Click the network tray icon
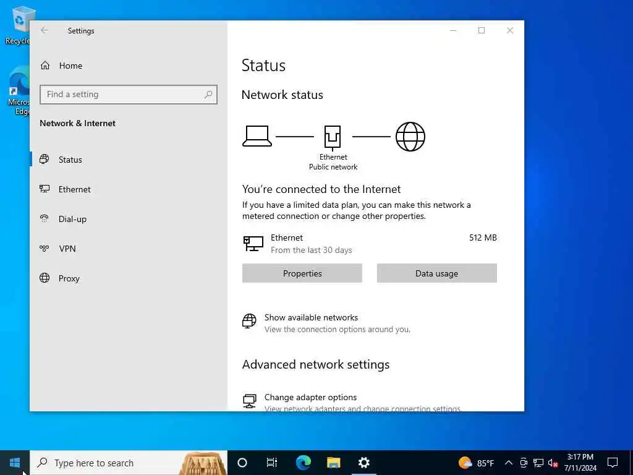This screenshot has width=633, height=475. tap(538, 463)
